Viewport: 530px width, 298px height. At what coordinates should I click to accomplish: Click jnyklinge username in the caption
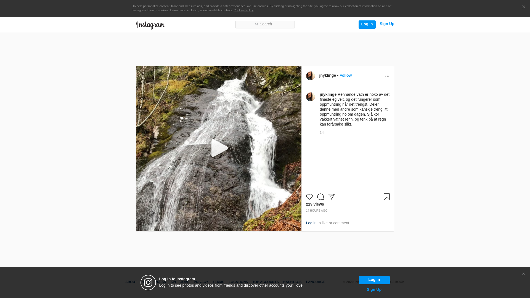point(328,95)
